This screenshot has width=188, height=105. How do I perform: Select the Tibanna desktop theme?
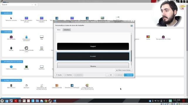tap(93, 65)
